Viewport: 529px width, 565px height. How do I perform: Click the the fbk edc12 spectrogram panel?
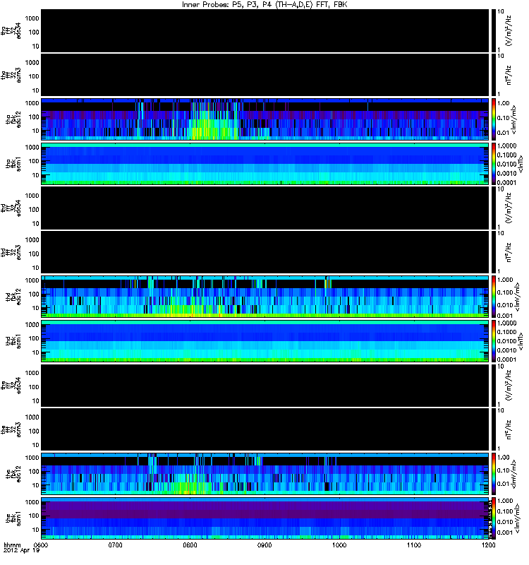(x=265, y=474)
